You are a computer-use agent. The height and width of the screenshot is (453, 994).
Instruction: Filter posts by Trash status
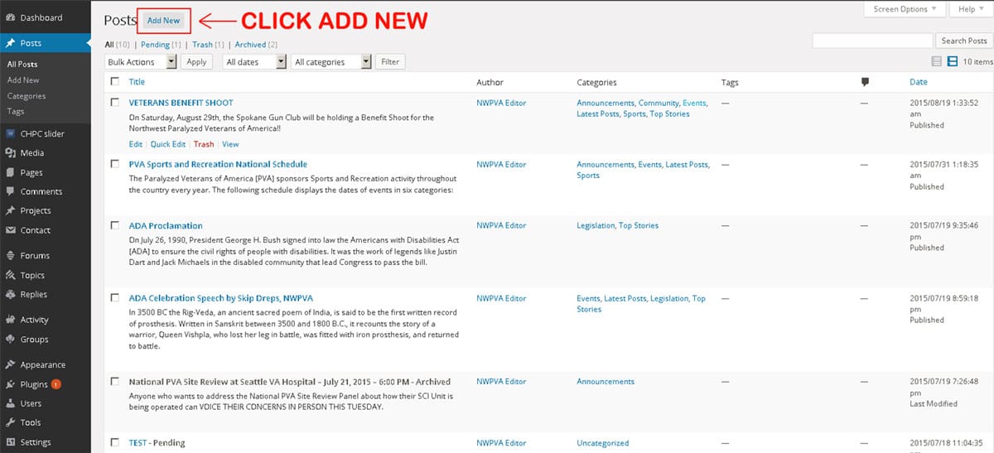(x=202, y=45)
